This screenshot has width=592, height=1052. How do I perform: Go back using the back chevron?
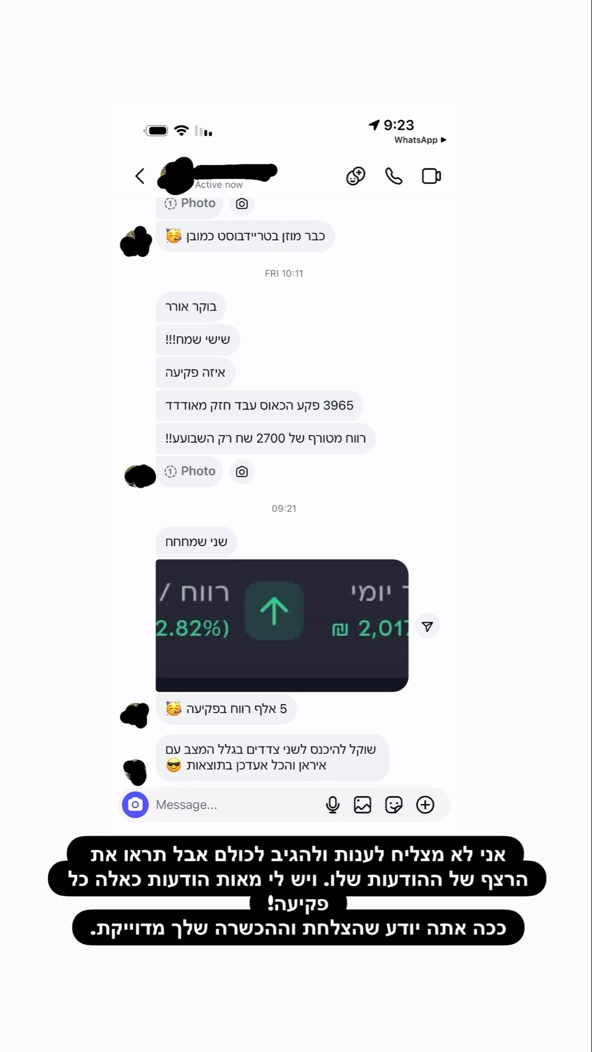(x=140, y=176)
